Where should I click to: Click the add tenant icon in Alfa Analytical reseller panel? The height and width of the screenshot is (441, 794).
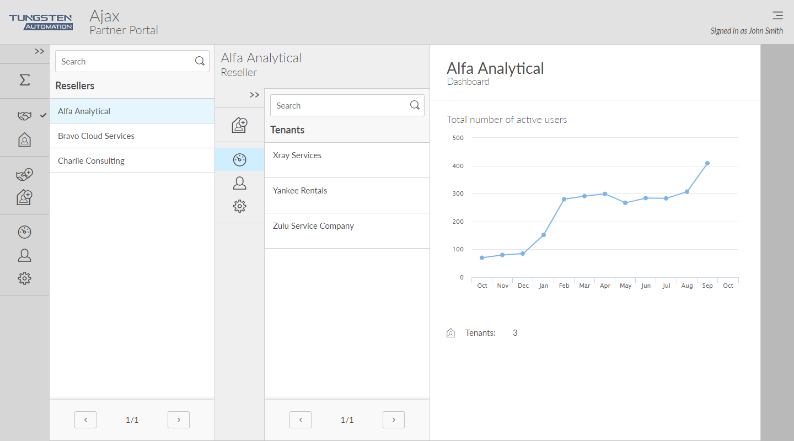point(239,125)
